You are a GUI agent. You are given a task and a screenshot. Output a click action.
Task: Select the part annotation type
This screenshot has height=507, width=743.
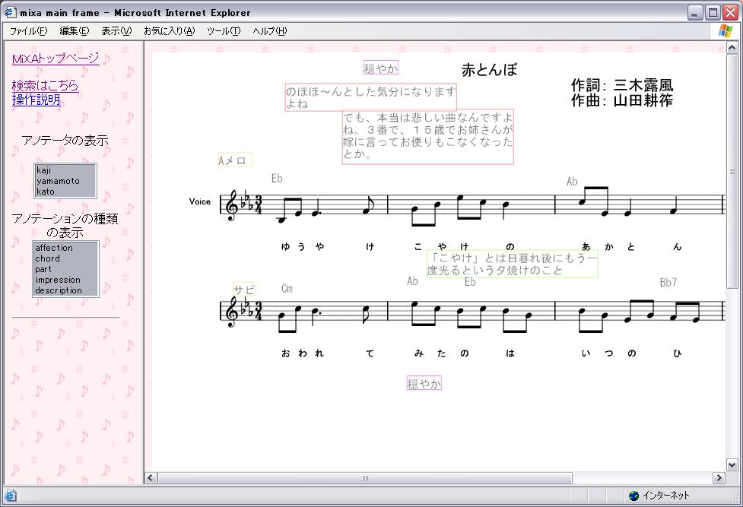(x=65, y=269)
